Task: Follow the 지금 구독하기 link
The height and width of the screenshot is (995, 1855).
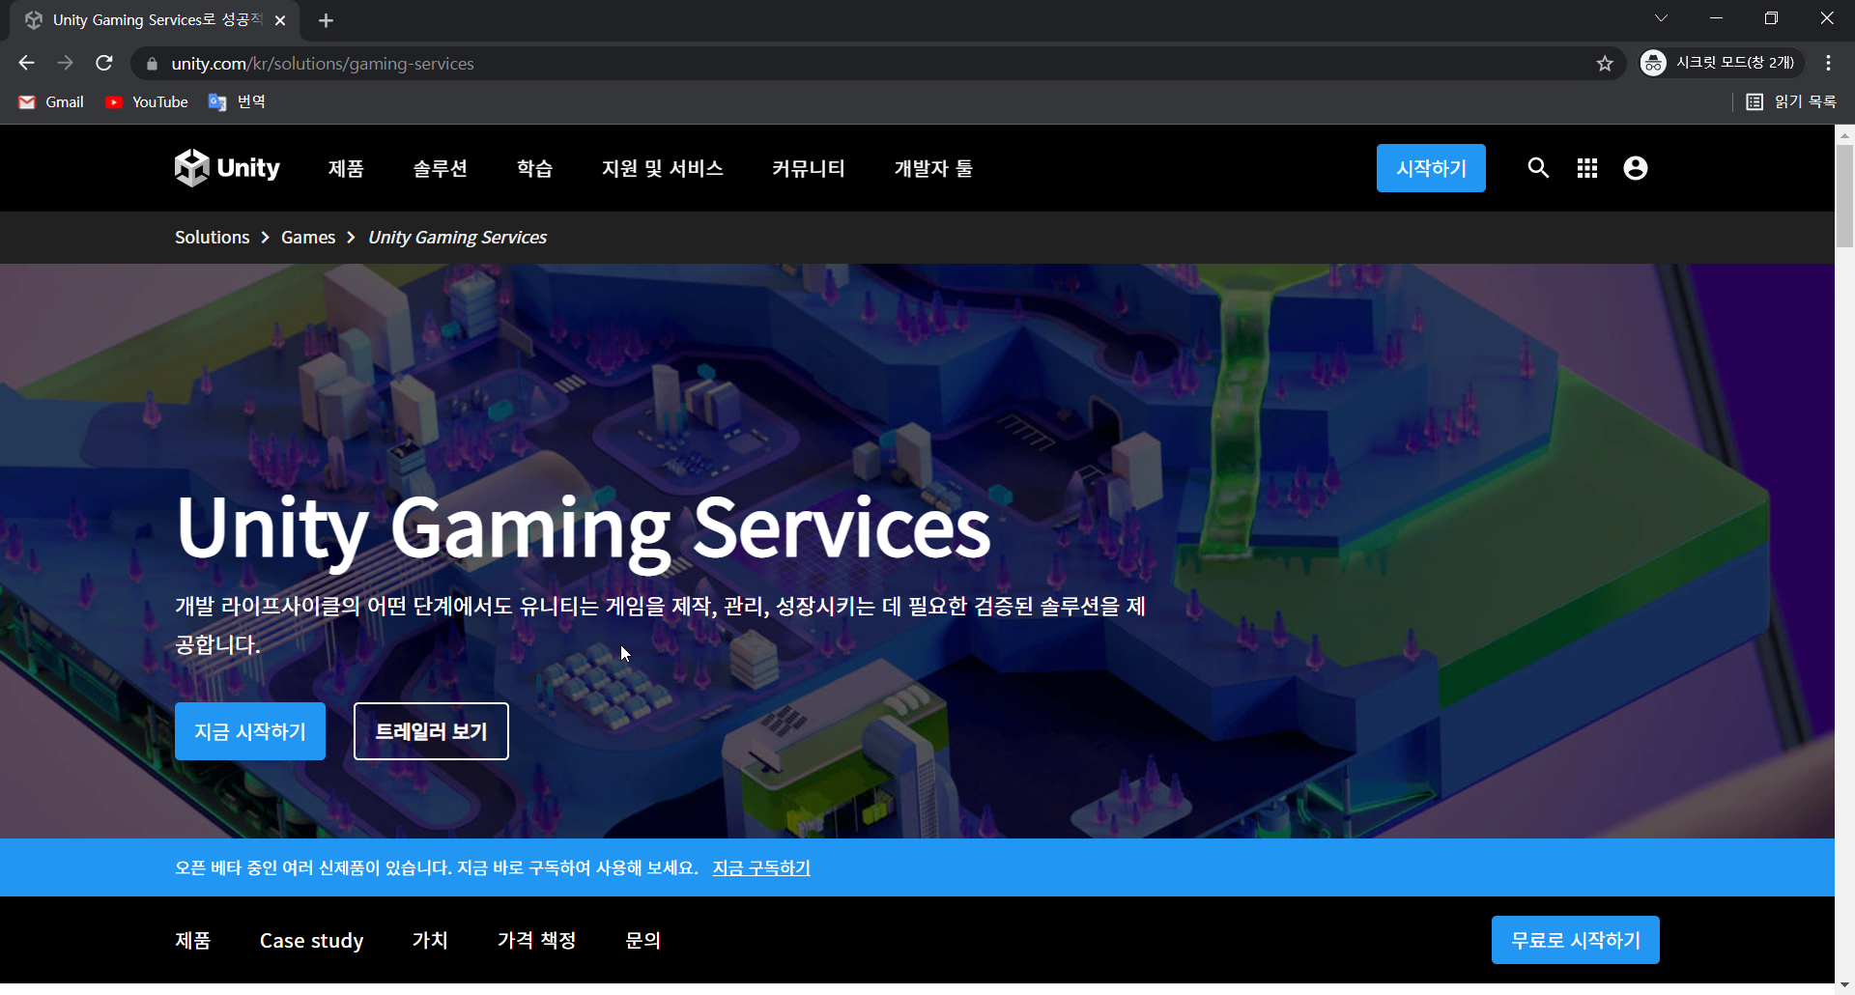Action: pos(761,867)
